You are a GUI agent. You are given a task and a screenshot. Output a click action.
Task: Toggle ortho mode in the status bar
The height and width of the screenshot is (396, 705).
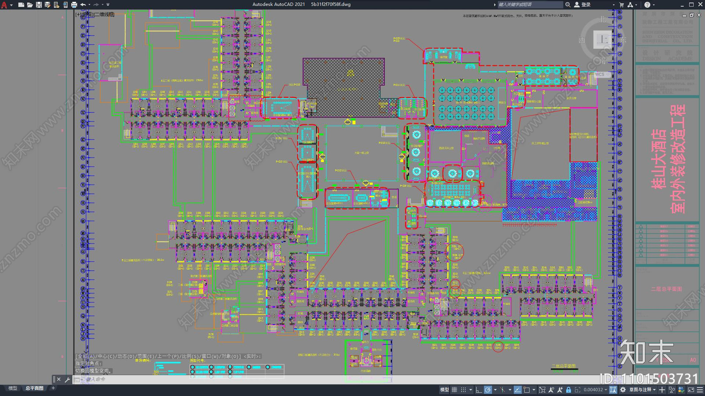[479, 389]
